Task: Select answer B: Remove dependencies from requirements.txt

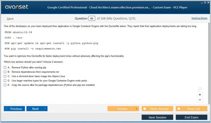Action: coord(5,72)
